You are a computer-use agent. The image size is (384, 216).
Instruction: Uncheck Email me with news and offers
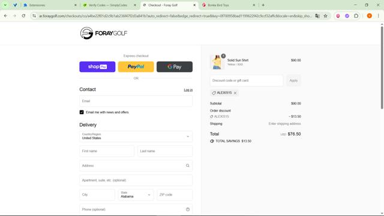click(82, 112)
